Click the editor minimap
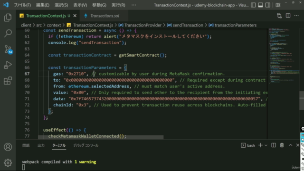This screenshot has width=304, height=171. [284, 56]
